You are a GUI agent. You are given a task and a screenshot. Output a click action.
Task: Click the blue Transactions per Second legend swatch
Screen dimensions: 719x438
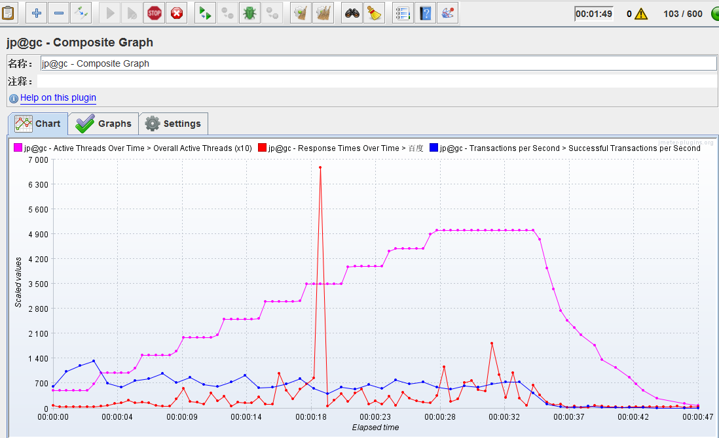433,147
